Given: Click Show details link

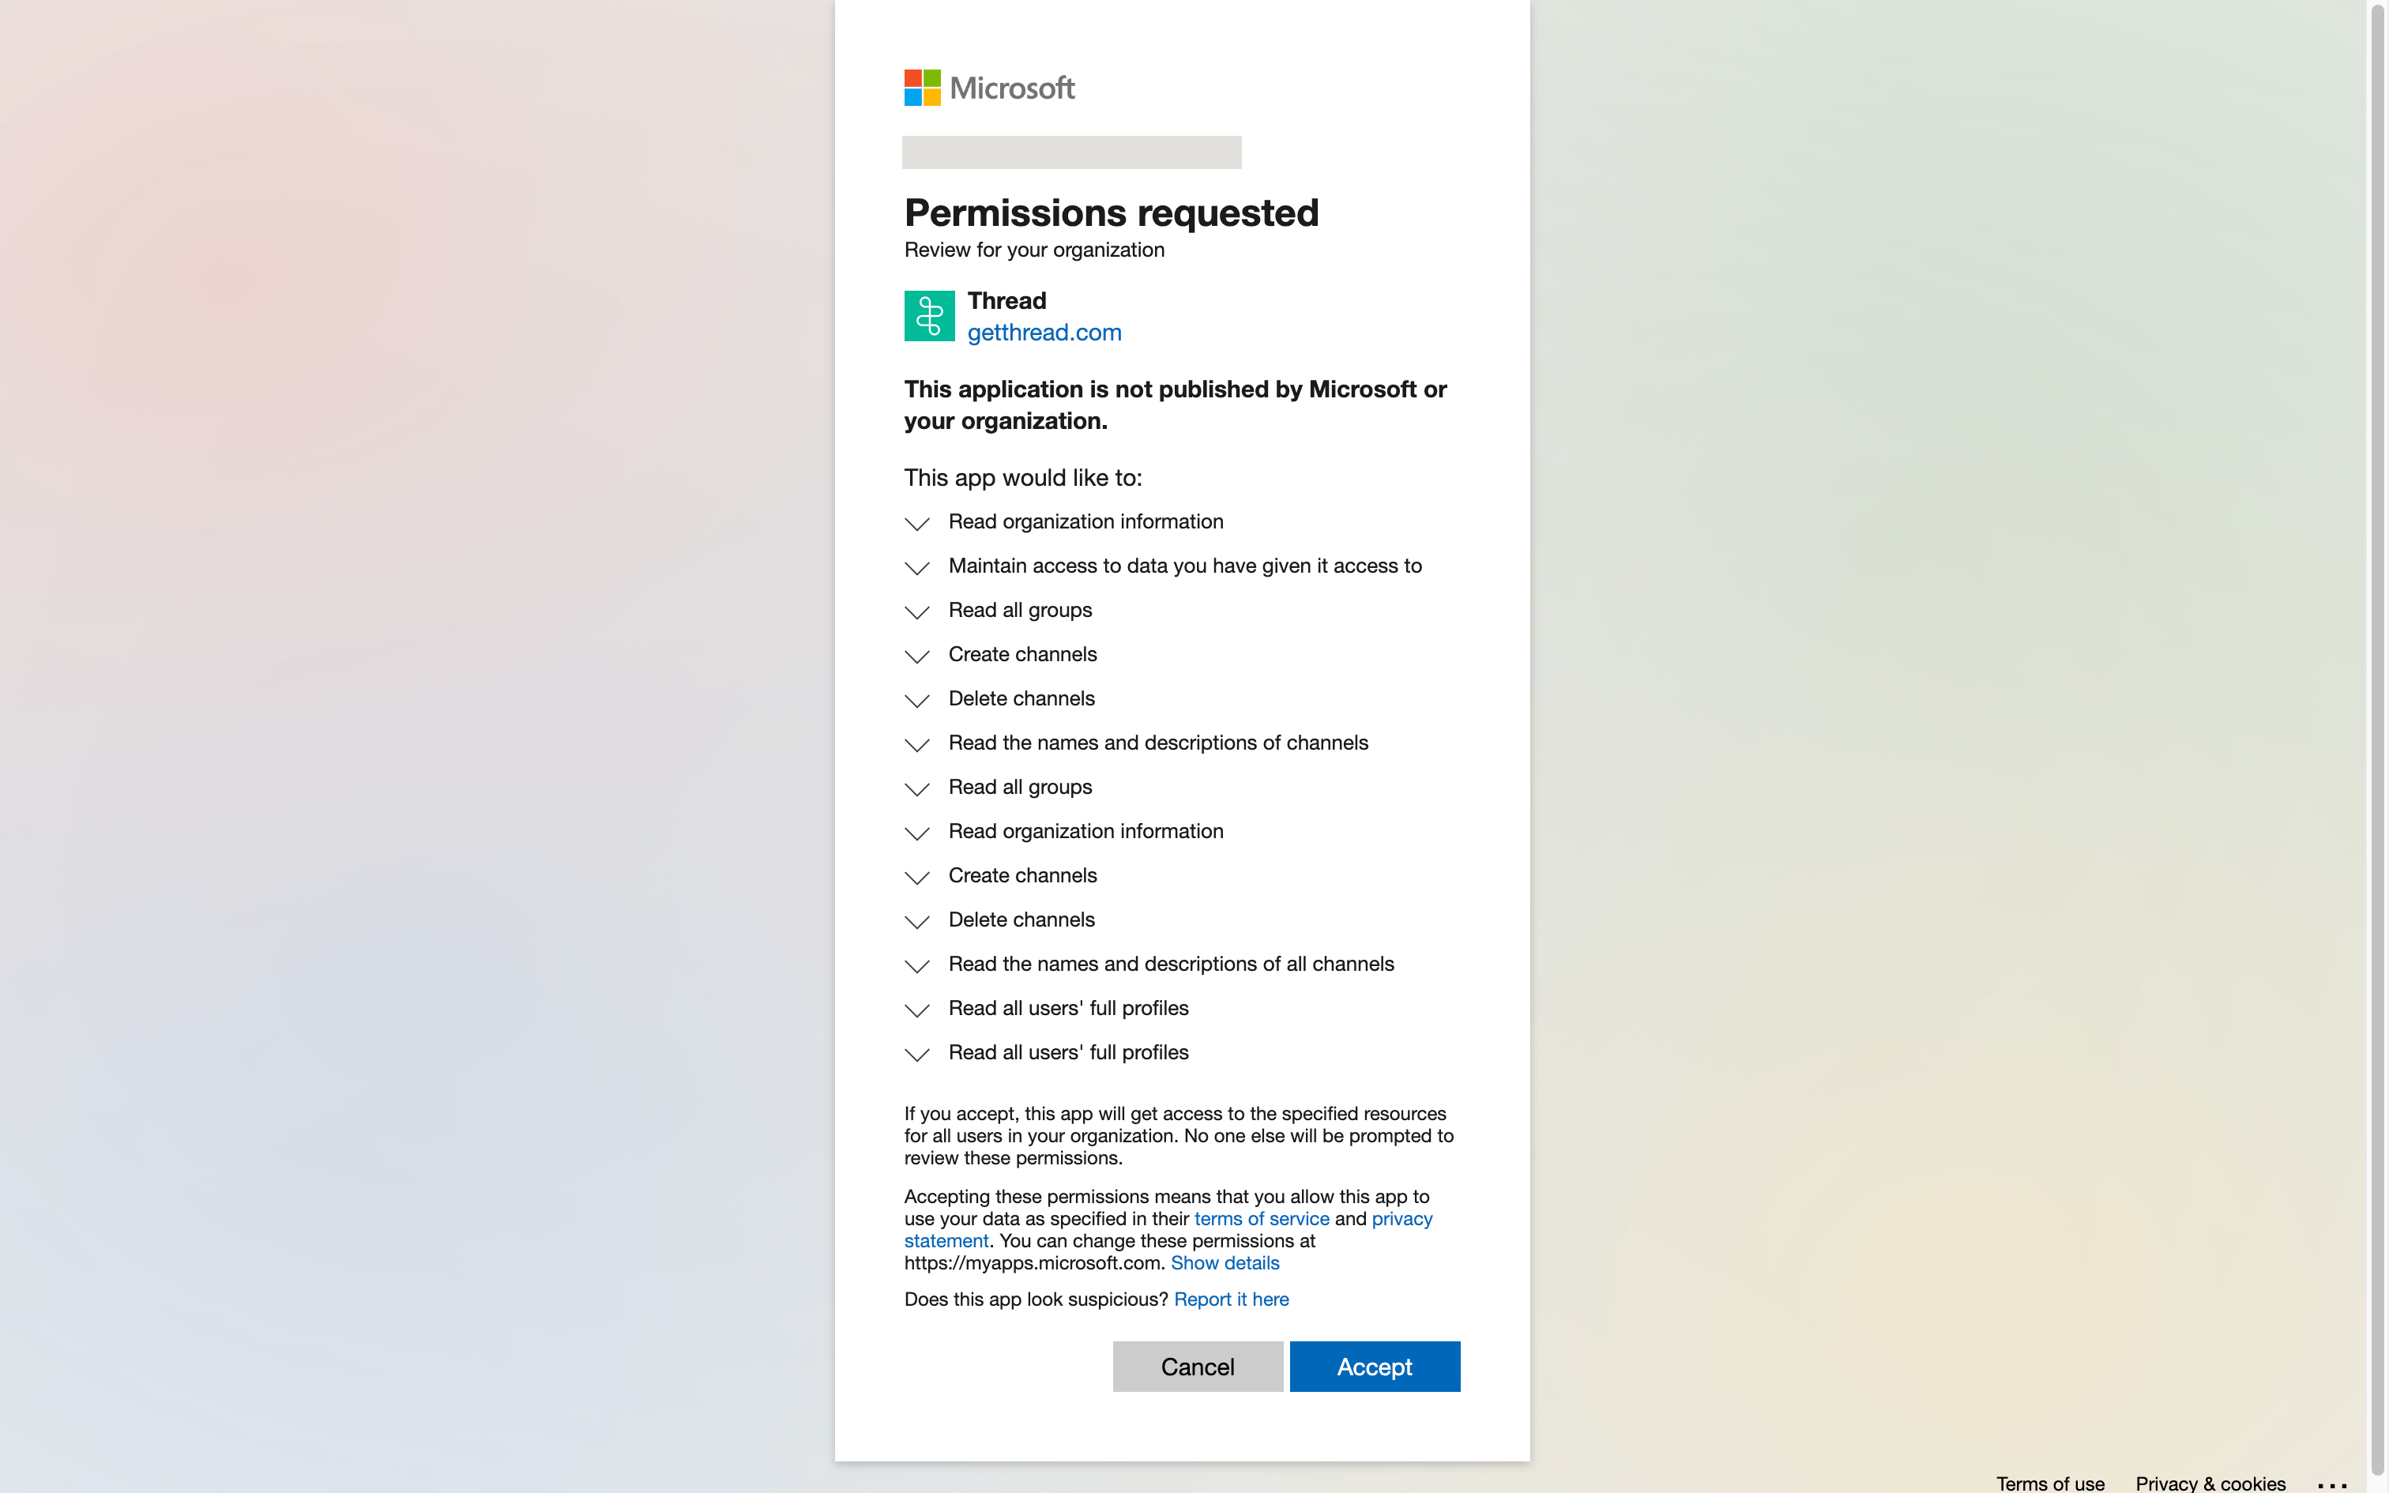Looking at the screenshot, I should [x=1225, y=1263].
